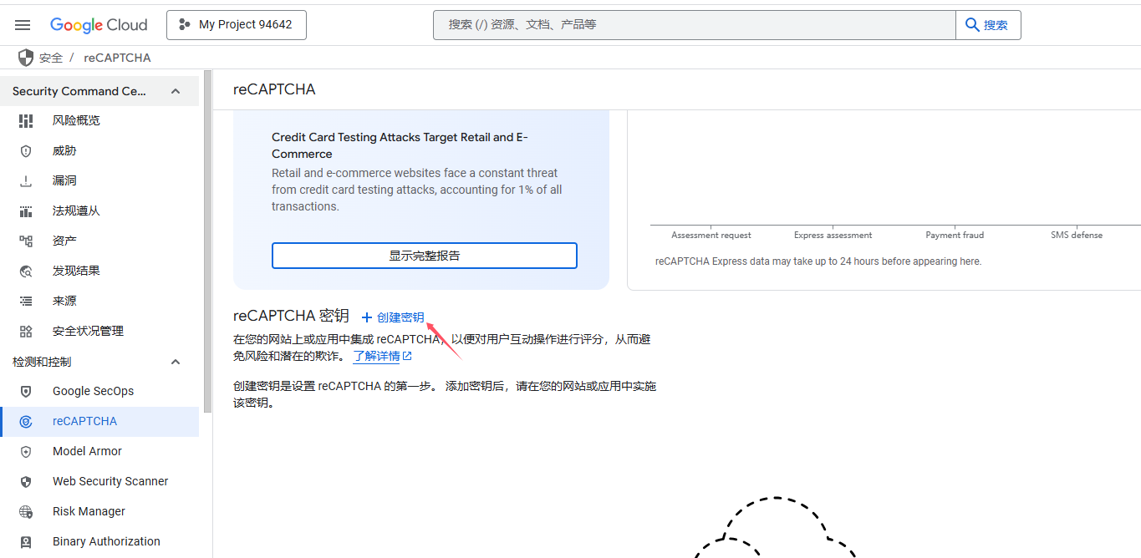
Task: Click the Model Armor shield icon
Action: point(26,451)
